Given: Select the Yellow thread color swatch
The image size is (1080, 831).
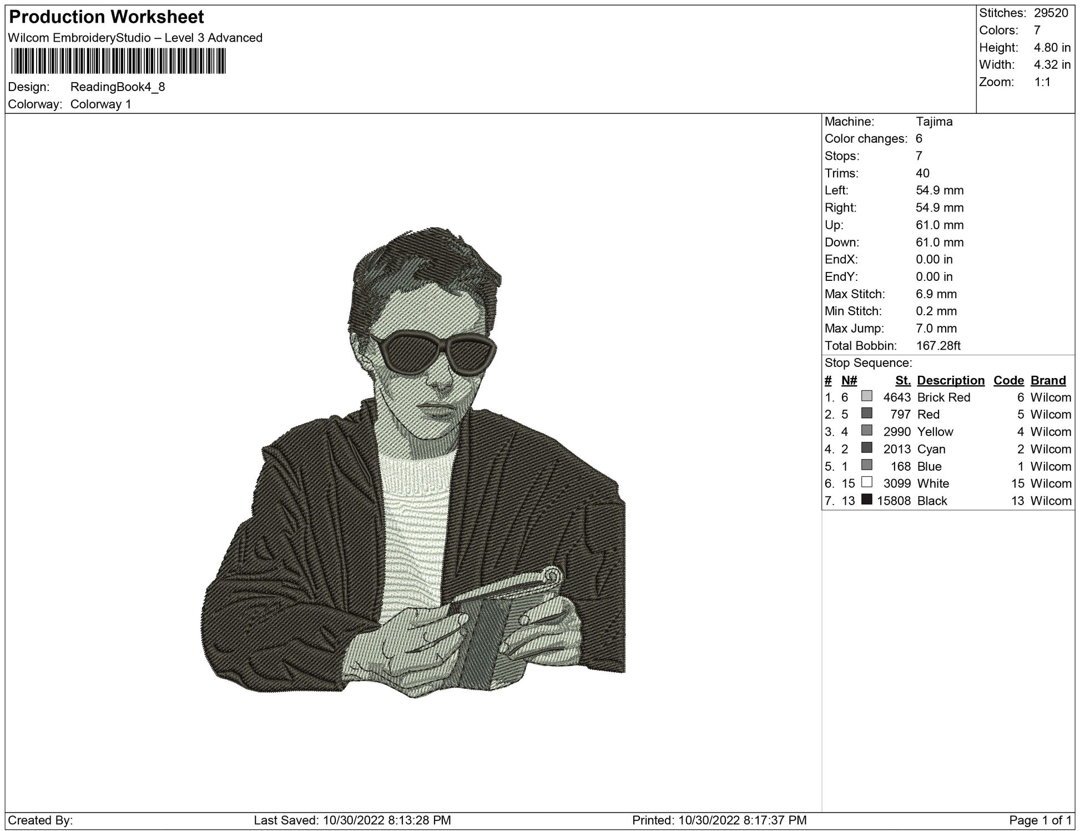Looking at the screenshot, I should coord(866,430).
